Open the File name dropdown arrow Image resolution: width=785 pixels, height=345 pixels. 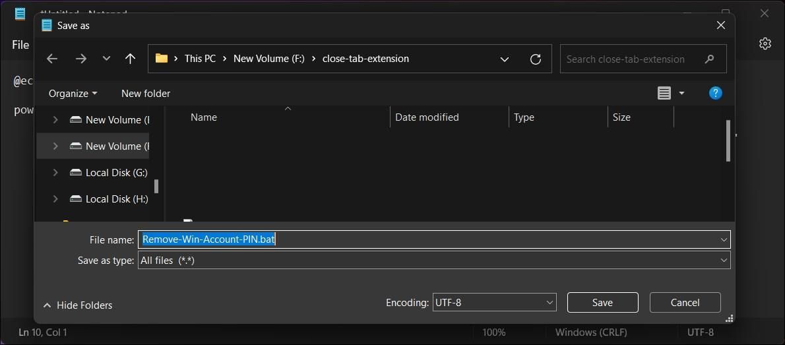(x=724, y=240)
